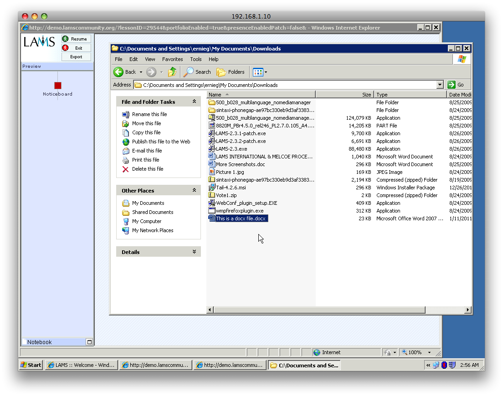Click Rename this file link
This screenshot has width=503, height=396.
click(149, 114)
